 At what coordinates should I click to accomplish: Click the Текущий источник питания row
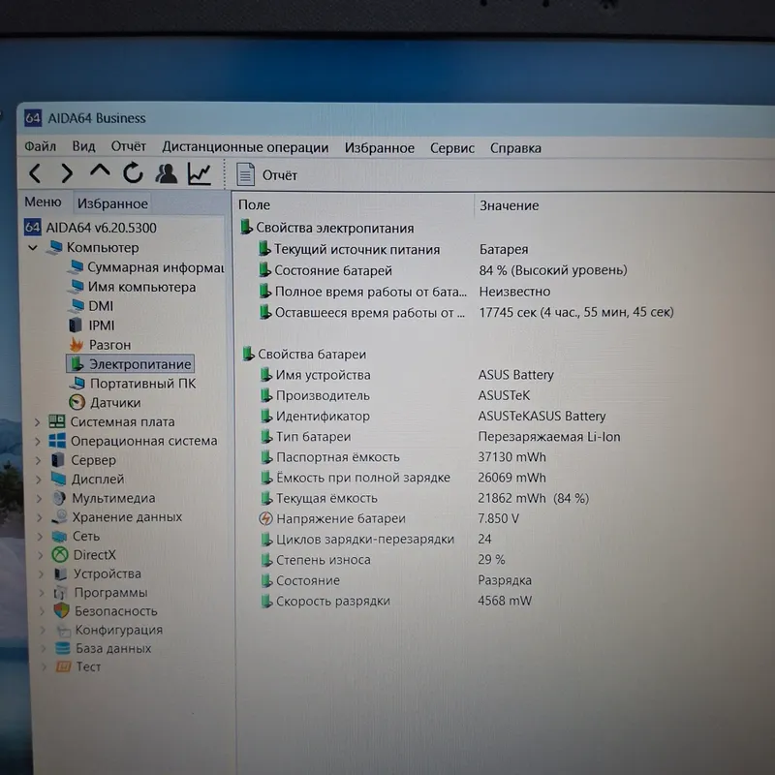point(393,249)
